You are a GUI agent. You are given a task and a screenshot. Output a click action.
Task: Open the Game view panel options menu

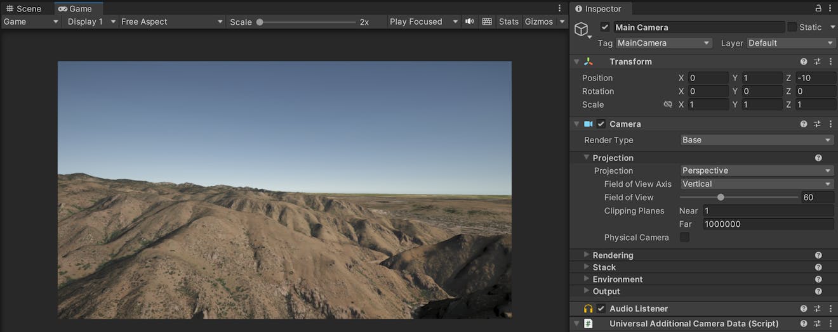(x=559, y=8)
